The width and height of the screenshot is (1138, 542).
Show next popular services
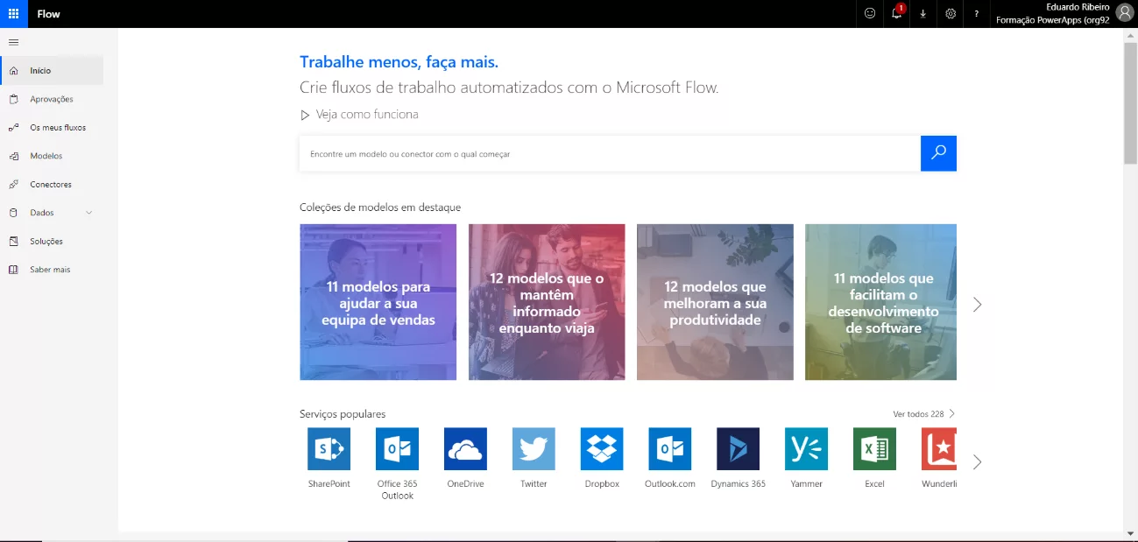(x=978, y=461)
